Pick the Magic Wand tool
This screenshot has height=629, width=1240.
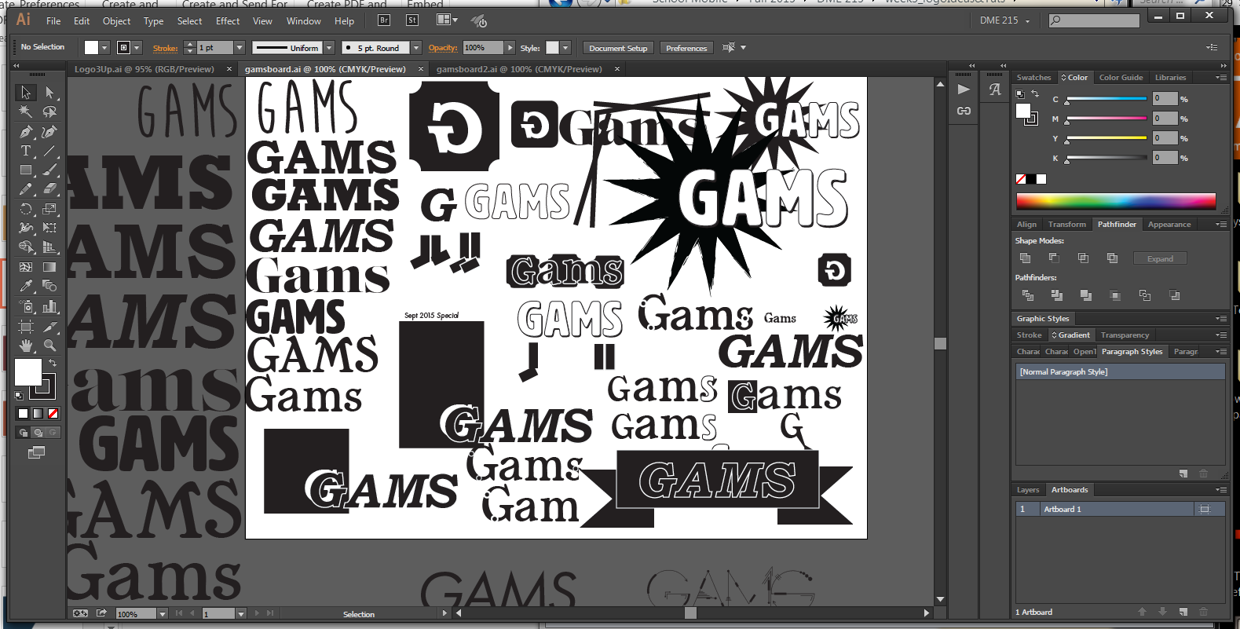[26, 112]
